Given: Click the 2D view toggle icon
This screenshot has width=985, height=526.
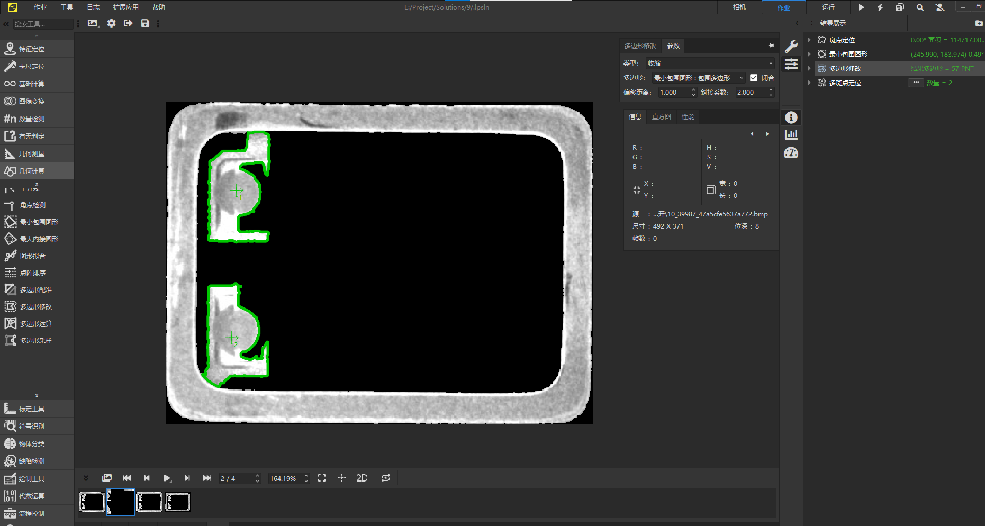Looking at the screenshot, I should 362,478.
